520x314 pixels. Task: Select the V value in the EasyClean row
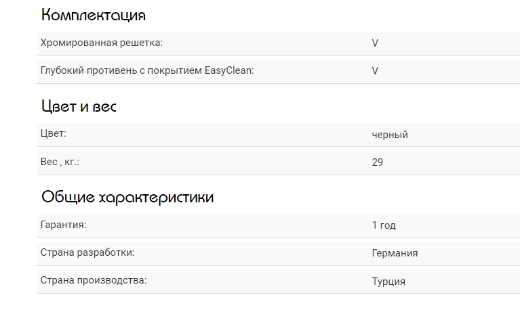(375, 71)
